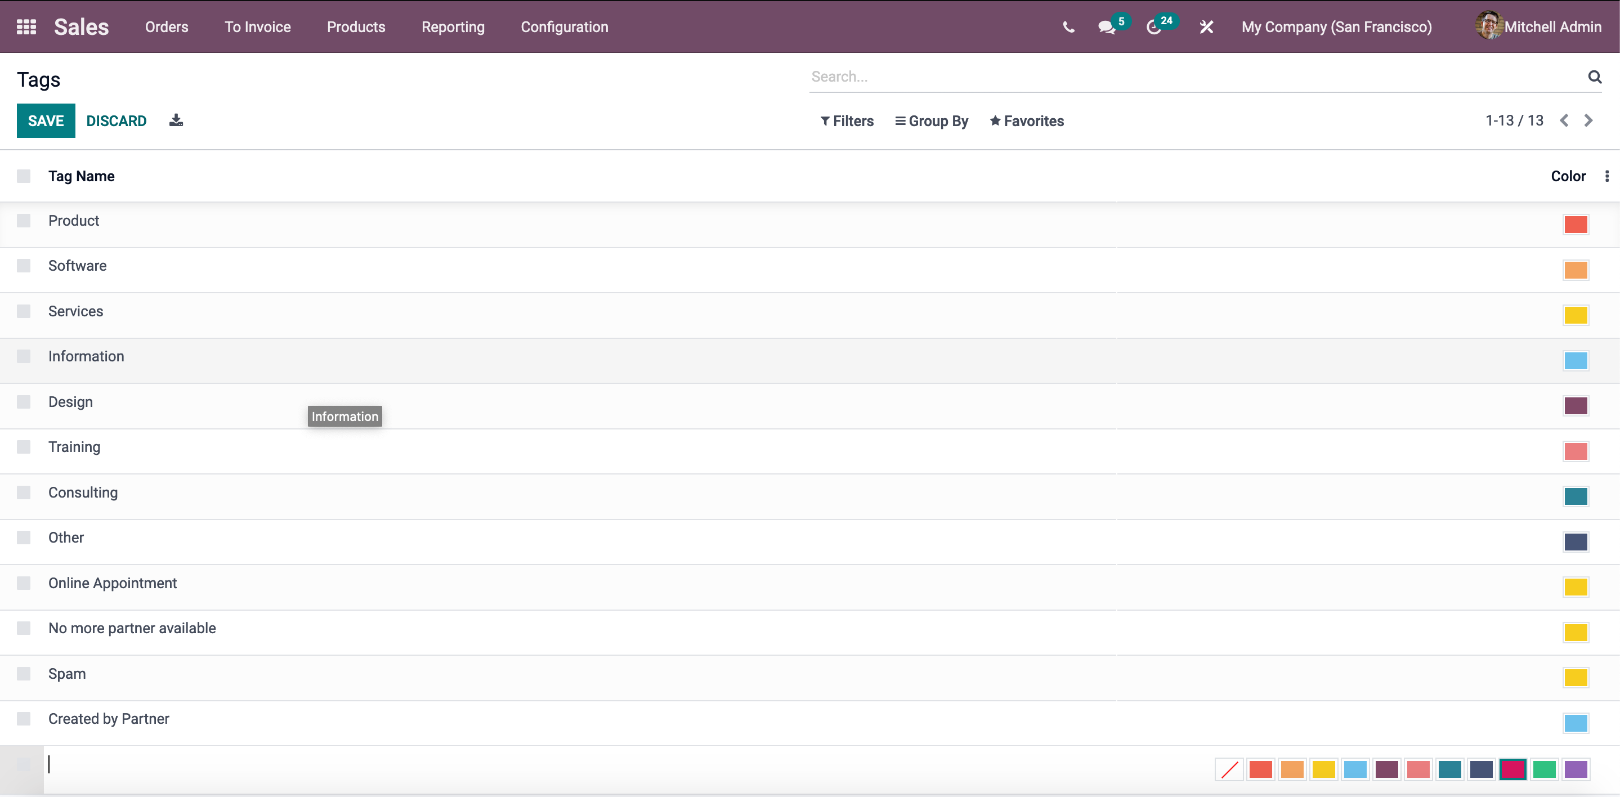Click Design row plum color
1620x797 pixels.
click(1576, 406)
